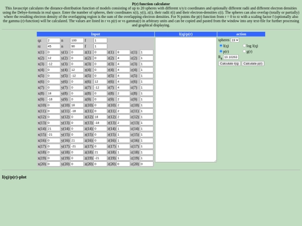The width and height of the screenshot is (302, 226).
Task: Click the x(8) coordinate field
Action: tap(54, 93)
